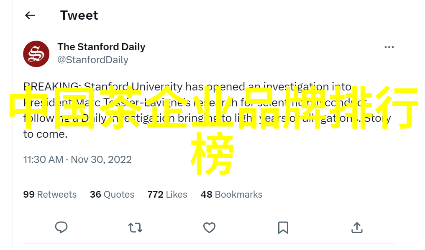Toggle the bookmark icon on the tweet
Image resolution: width=425 pixels, height=250 pixels.
(x=283, y=227)
